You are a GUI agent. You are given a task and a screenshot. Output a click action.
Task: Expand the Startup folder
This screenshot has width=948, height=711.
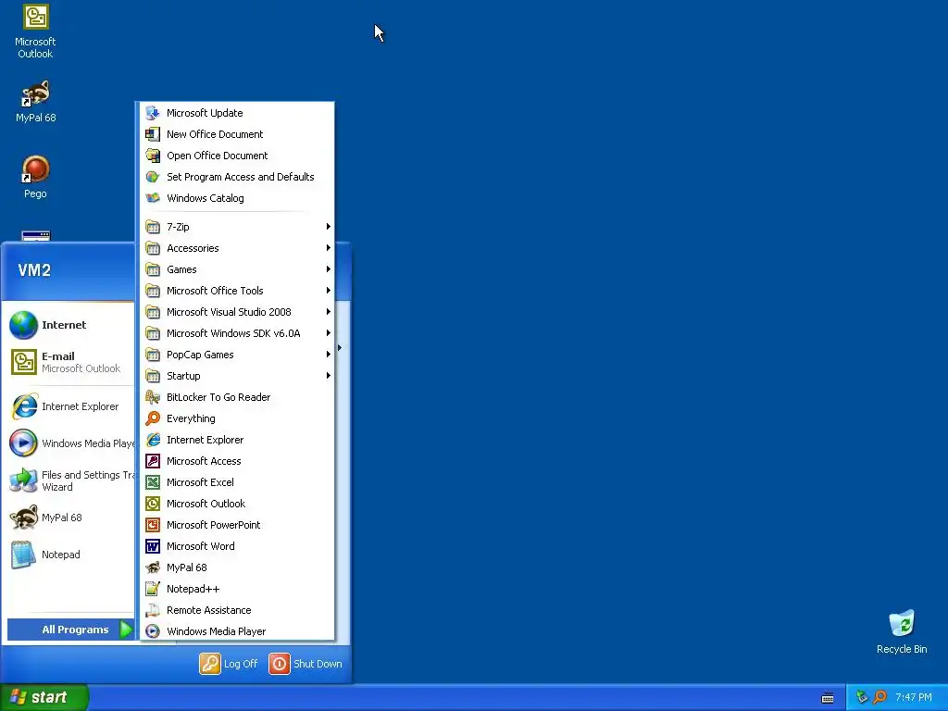coord(236,376)
